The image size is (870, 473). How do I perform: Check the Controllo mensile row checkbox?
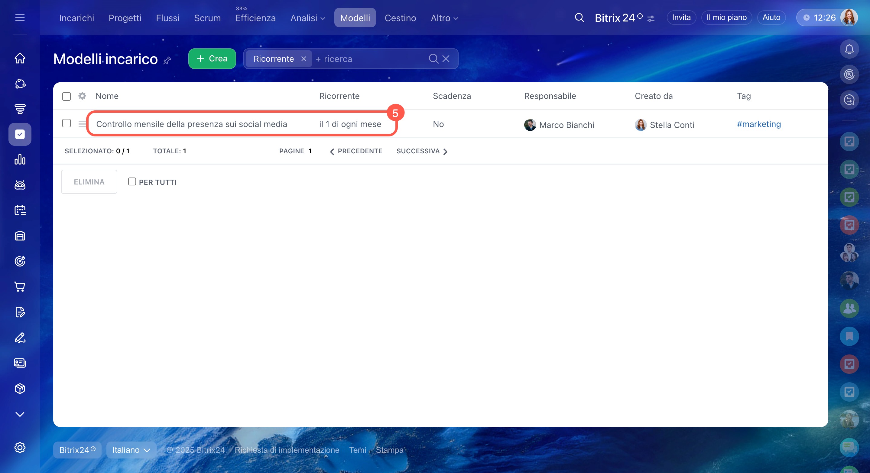[67, 123]
